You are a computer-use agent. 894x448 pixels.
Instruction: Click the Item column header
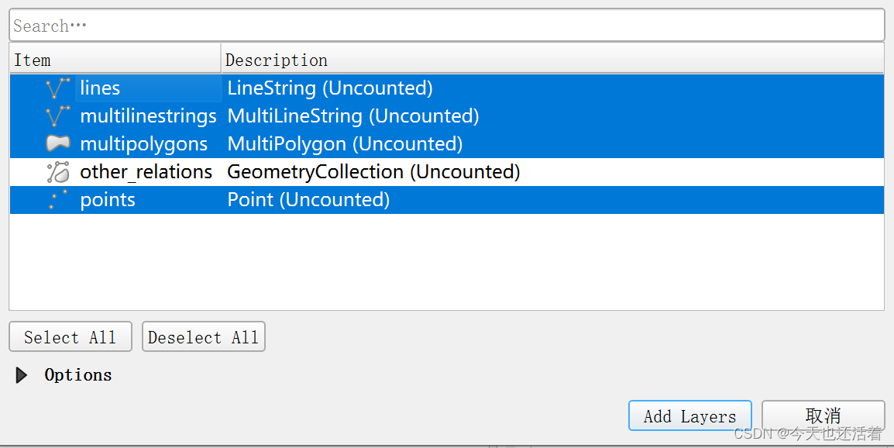point(33,60)
